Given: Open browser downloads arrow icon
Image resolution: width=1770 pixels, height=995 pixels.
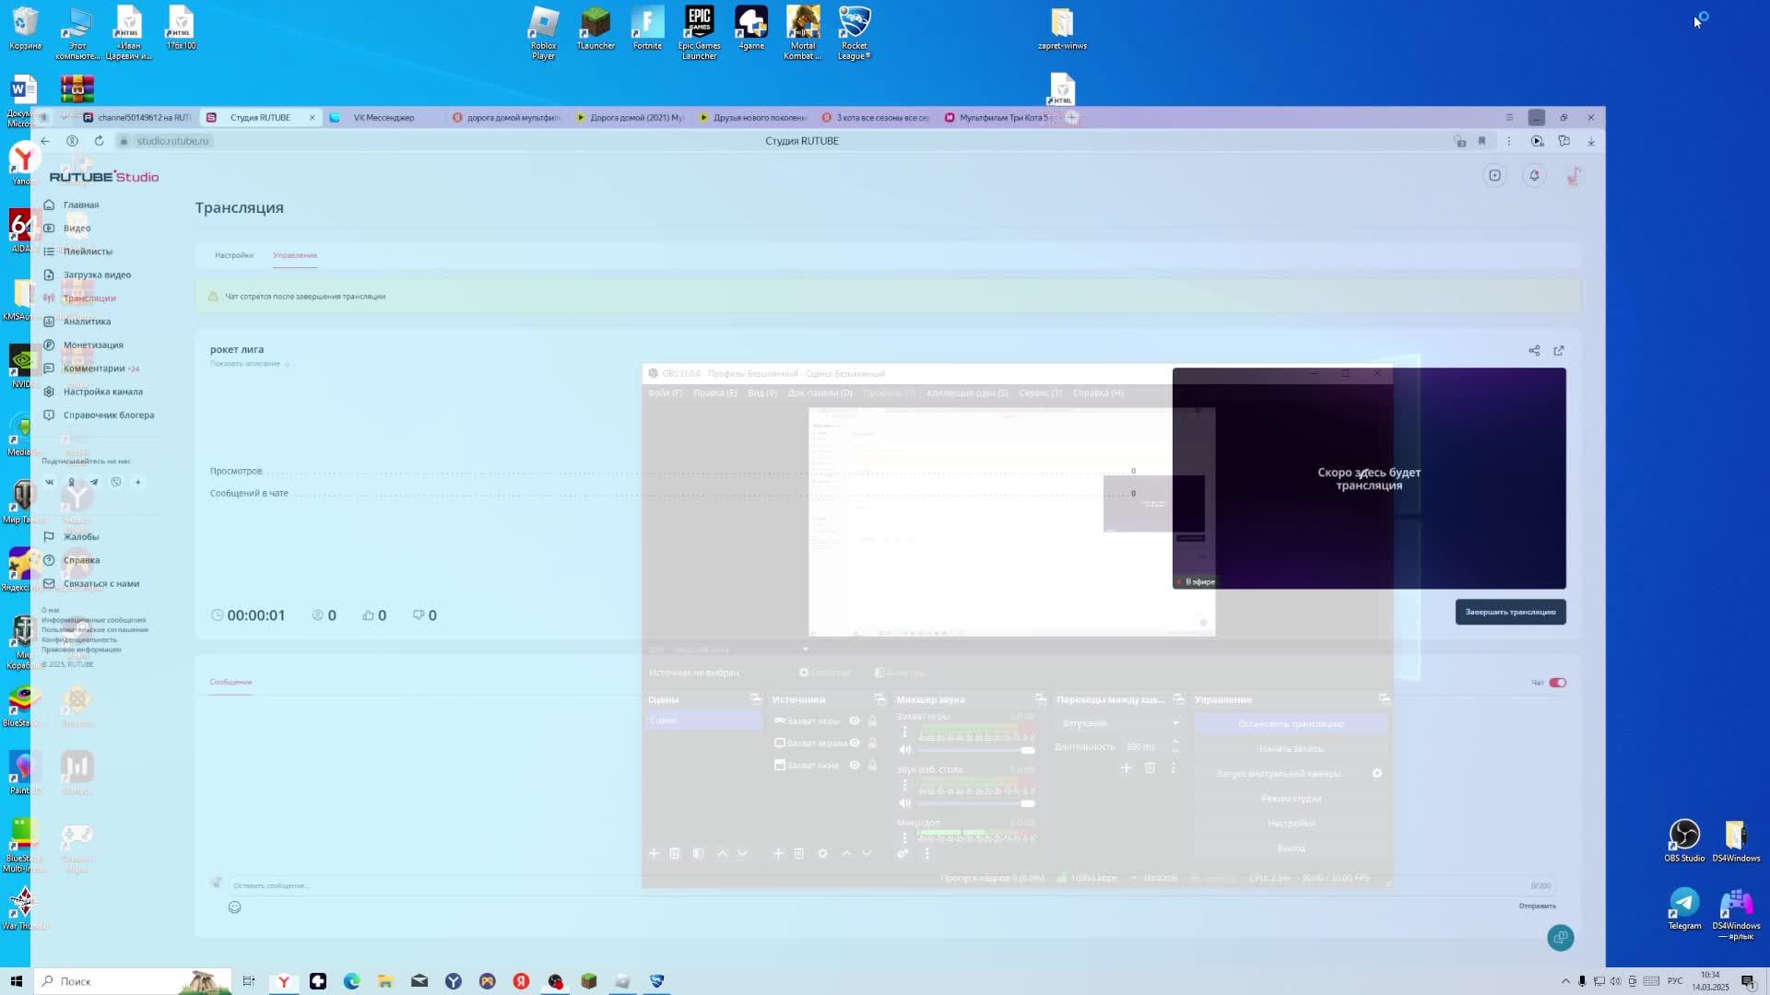Looking at the screenshot, I should [x=1591, y=141].
